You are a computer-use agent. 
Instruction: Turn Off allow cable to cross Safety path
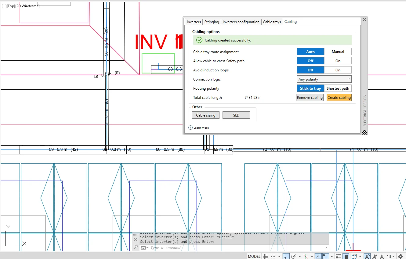(310, 61)
